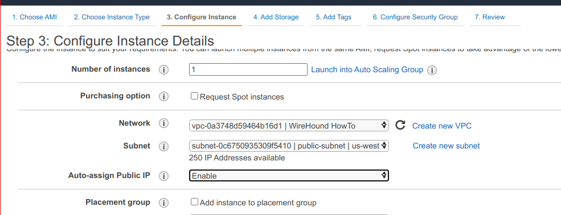Click Launch into Auto Scaling Group link

click(x=367, y=69)
